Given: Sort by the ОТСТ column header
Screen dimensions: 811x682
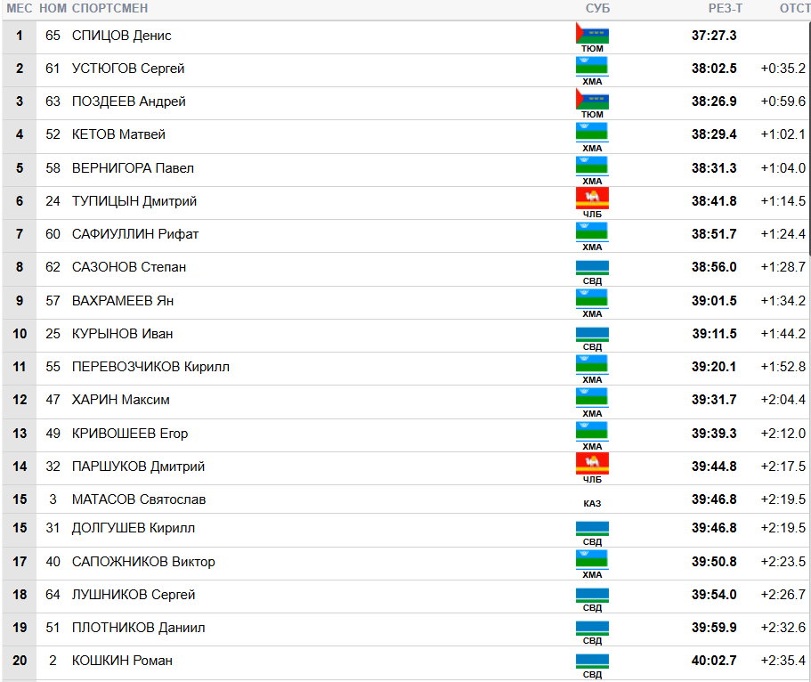Looking at the screenshot, I should tap(794, 8).
